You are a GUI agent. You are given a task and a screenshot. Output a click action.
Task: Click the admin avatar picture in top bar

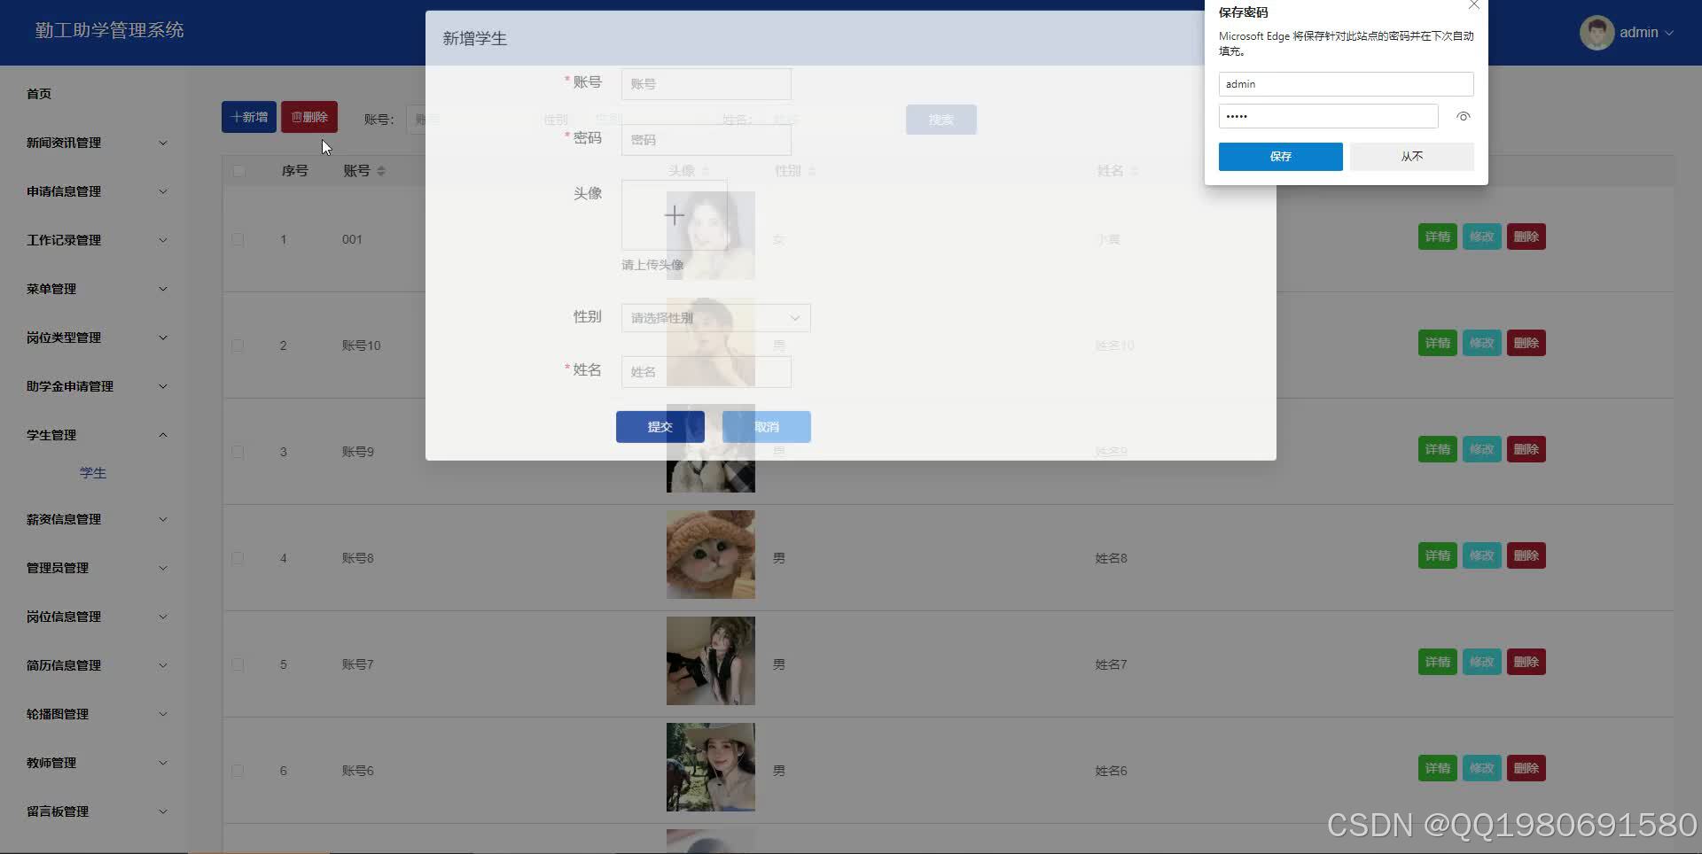pyautogui.click(x=1596, y=32)
